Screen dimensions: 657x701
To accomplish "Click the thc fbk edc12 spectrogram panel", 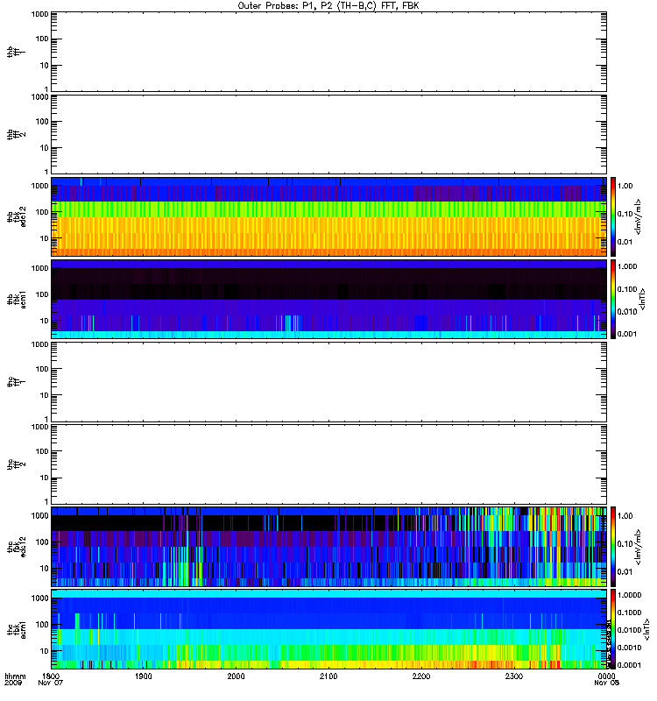I will [x=329, y=547].
